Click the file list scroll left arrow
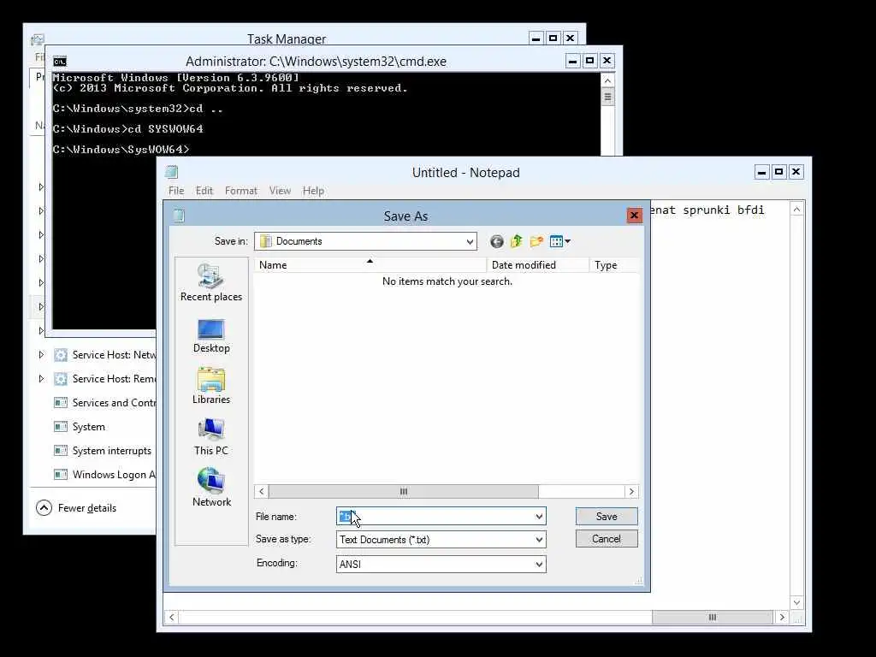Screen dimensions: 876x657 [x=262, y=492]
